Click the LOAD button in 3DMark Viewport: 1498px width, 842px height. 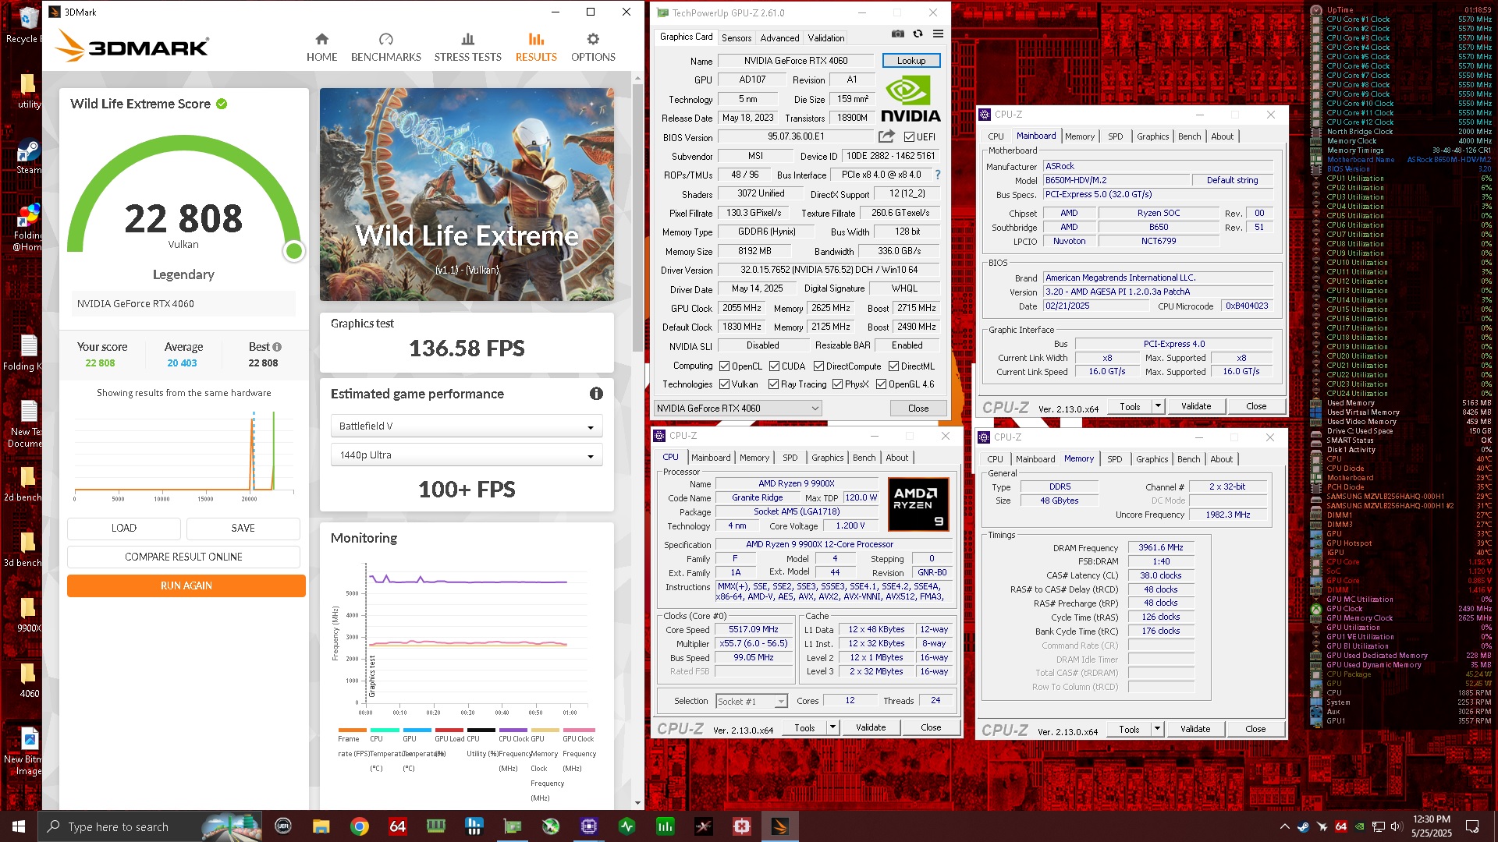(123, 529)
